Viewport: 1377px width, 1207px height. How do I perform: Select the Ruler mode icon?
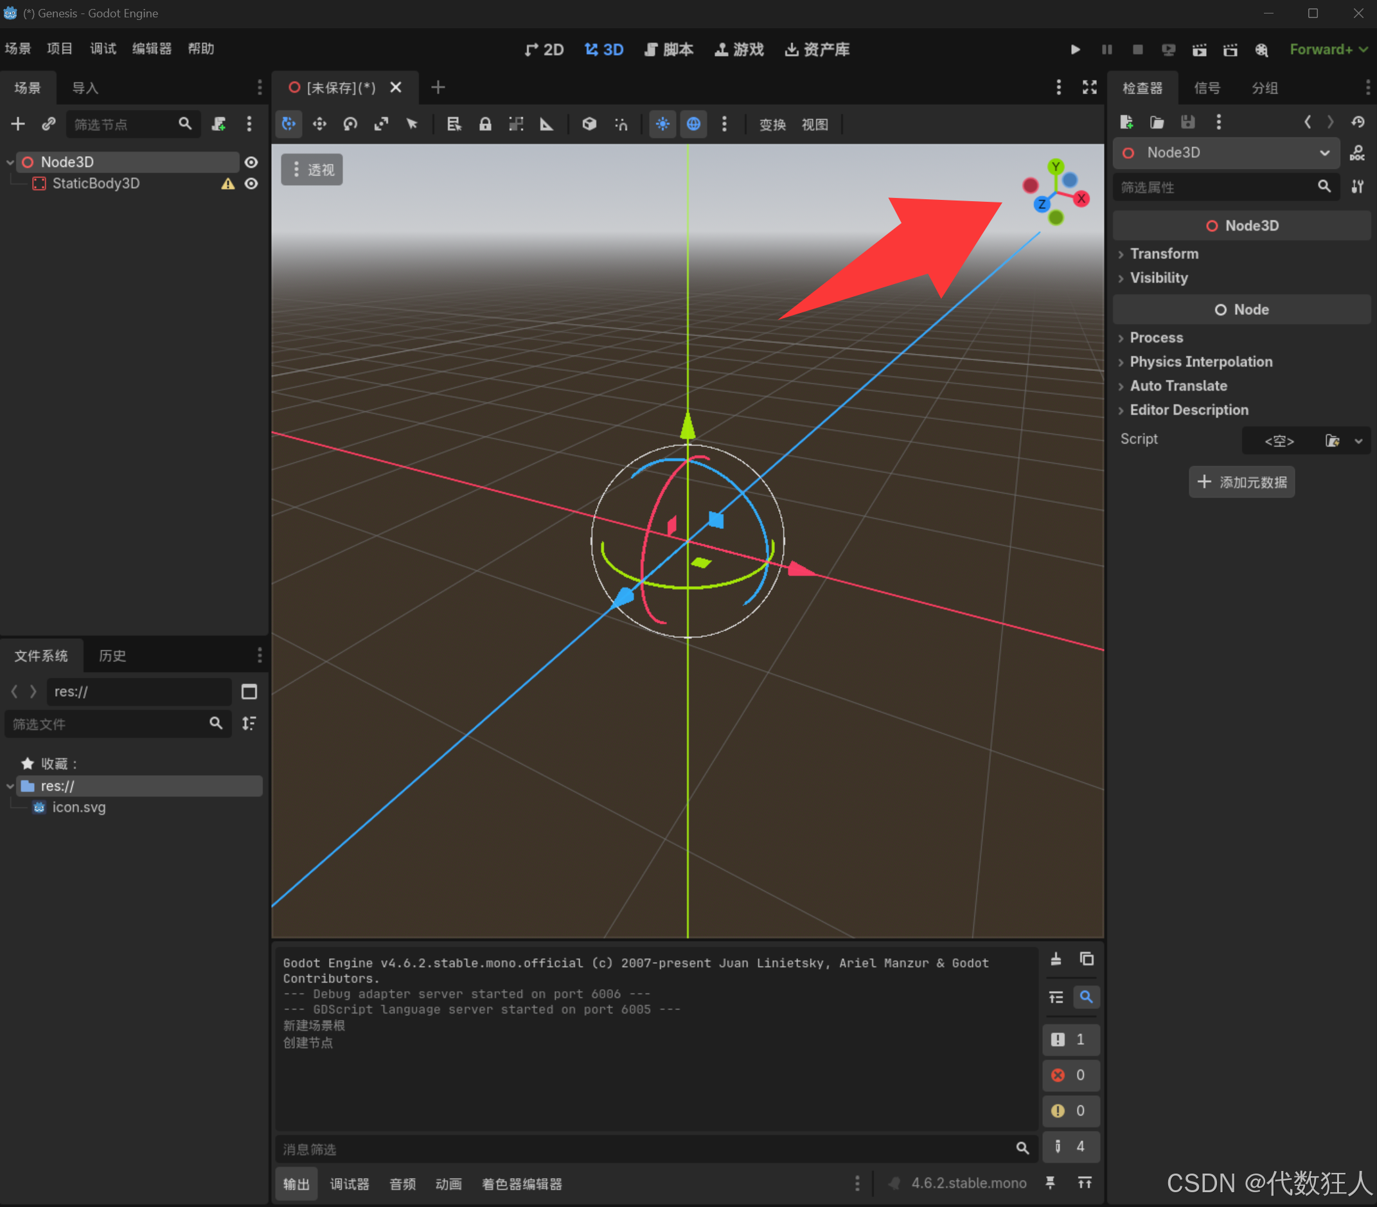pyautogui.click(x=547, y=124)
